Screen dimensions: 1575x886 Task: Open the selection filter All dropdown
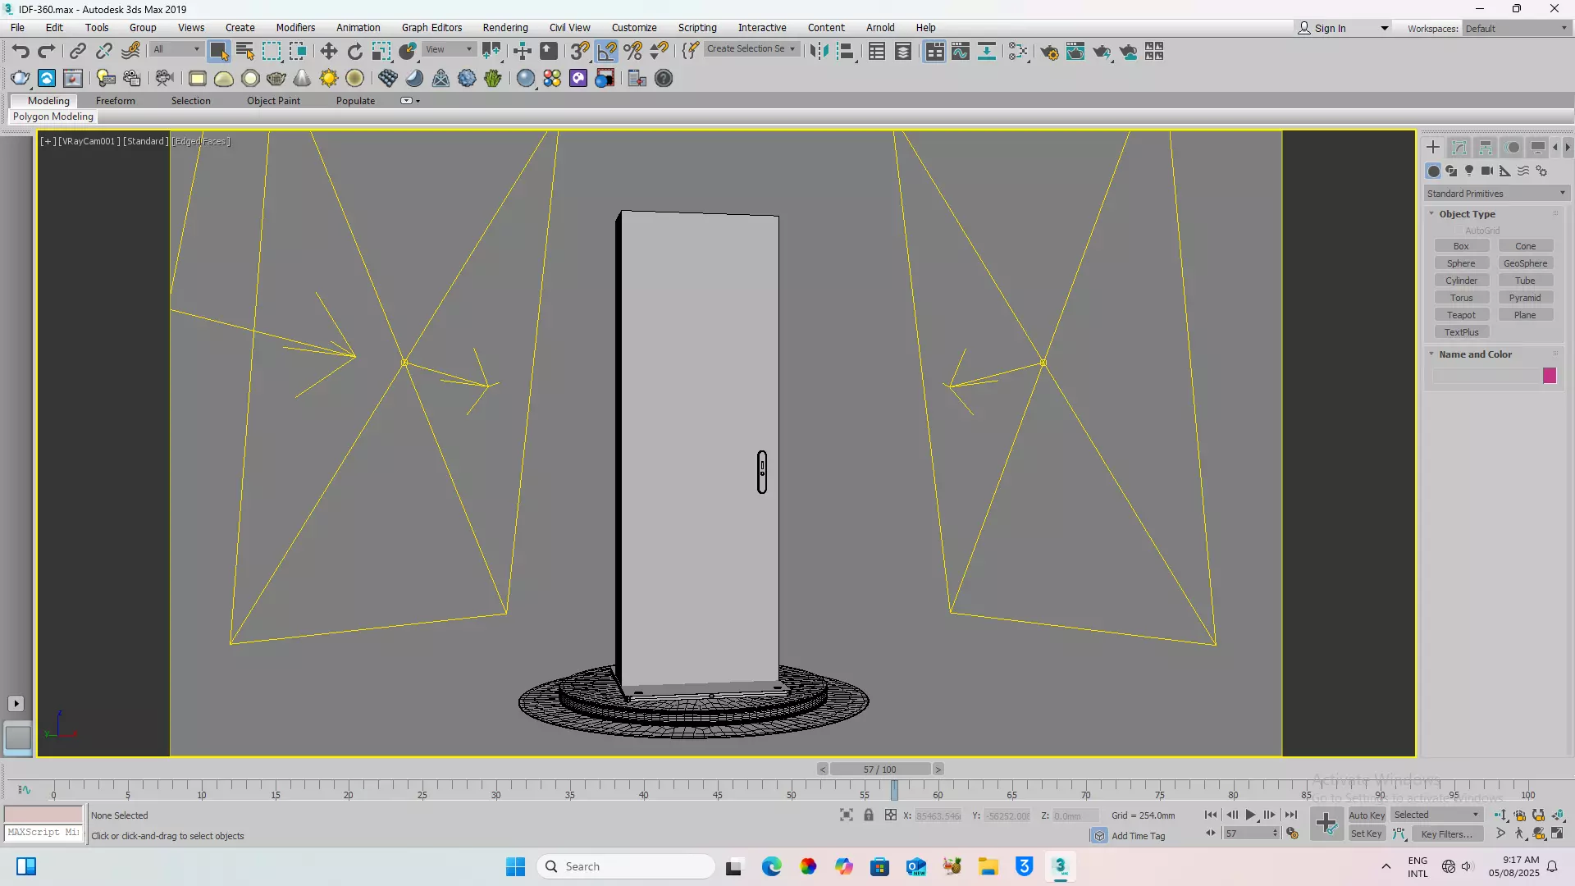pos(176,49)
